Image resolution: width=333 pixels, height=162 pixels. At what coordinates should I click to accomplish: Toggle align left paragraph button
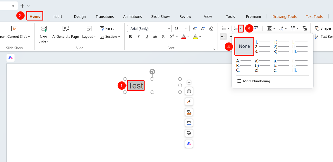click(x=223, y=37)
